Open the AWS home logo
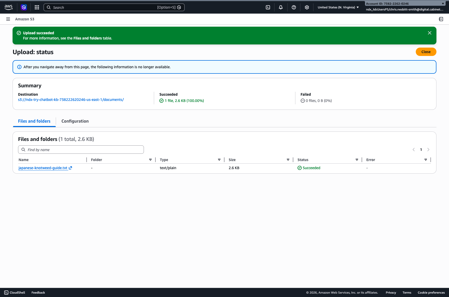The image size is (449, 297). (x=8, y=7)
